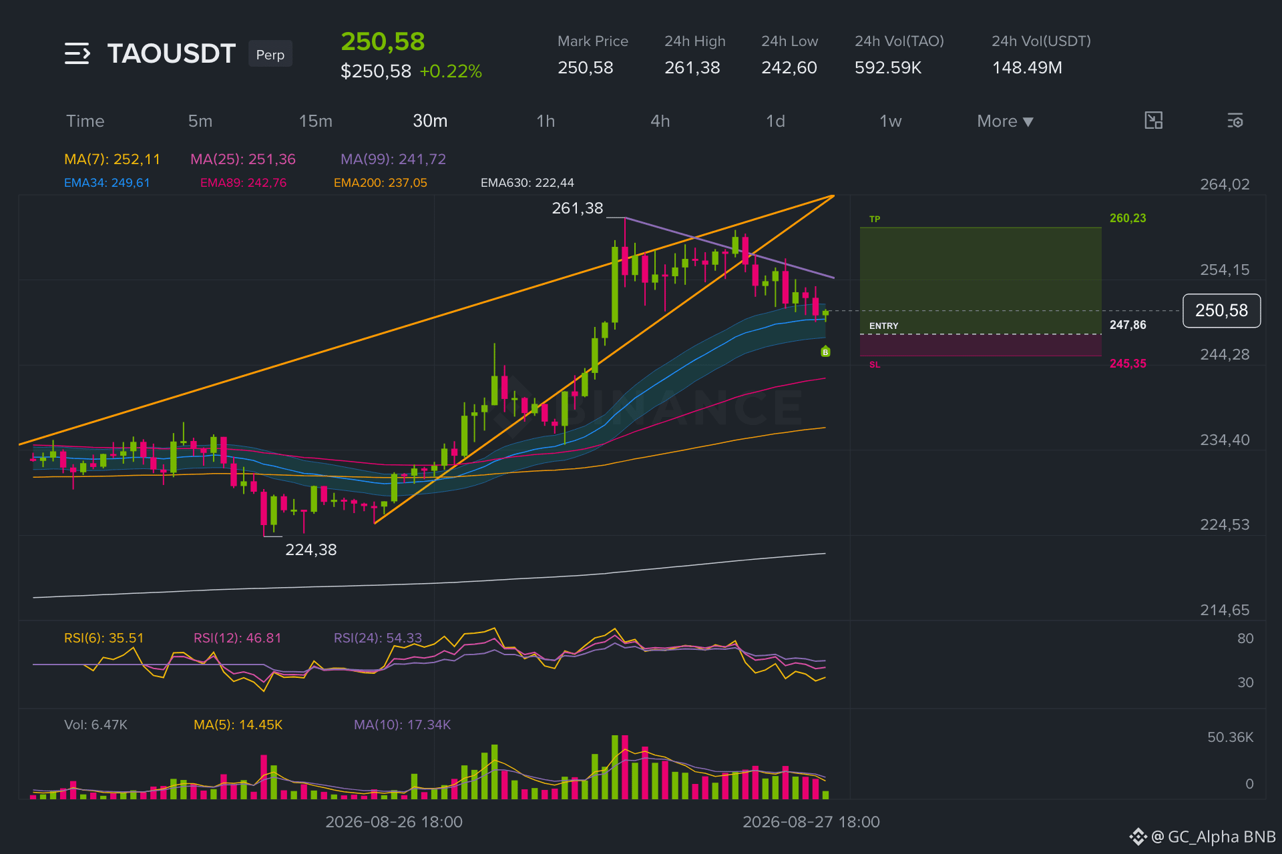
Task: Open the market list menu icon
Action: [x=77, y=53]
